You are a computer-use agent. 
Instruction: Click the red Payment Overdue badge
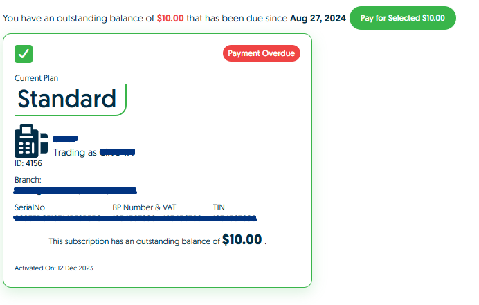(262, 53)
